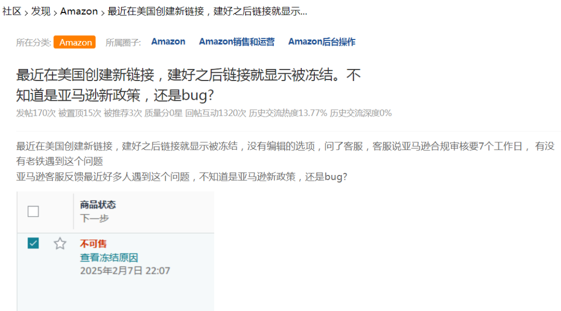Open the Amazon后台操作 circle

tap(322, 42)
